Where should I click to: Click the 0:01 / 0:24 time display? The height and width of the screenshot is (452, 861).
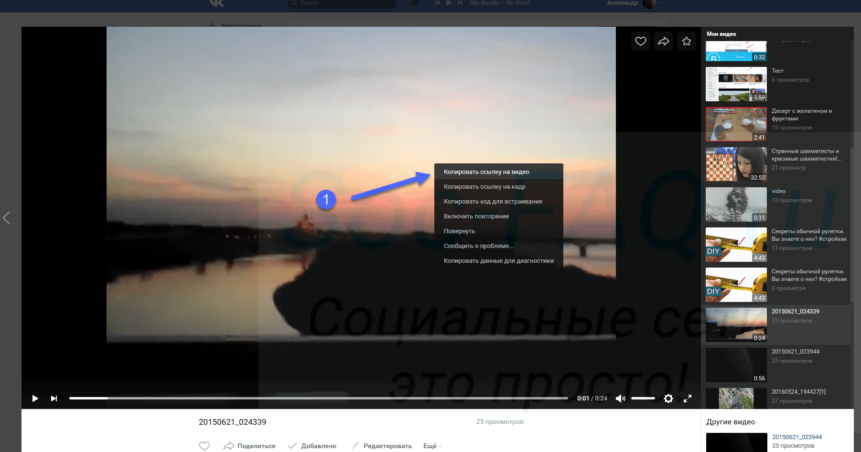pyautogui.click(x=592, y=398)
